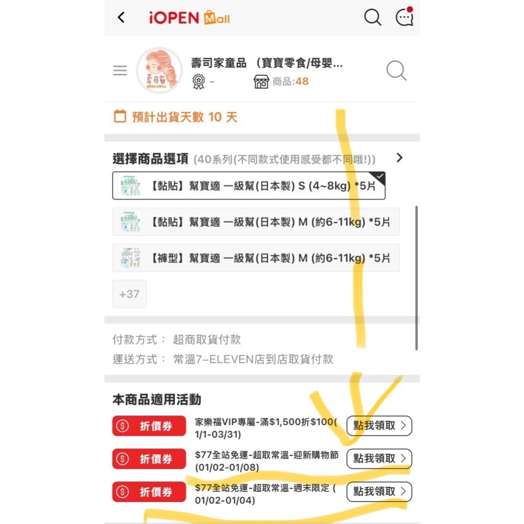Image resolution: width=524 pixels, height=524 pixels.
Task: Select 黏貼 S (4~8kg) *5片 option
Action: click(x=248, y=186)
